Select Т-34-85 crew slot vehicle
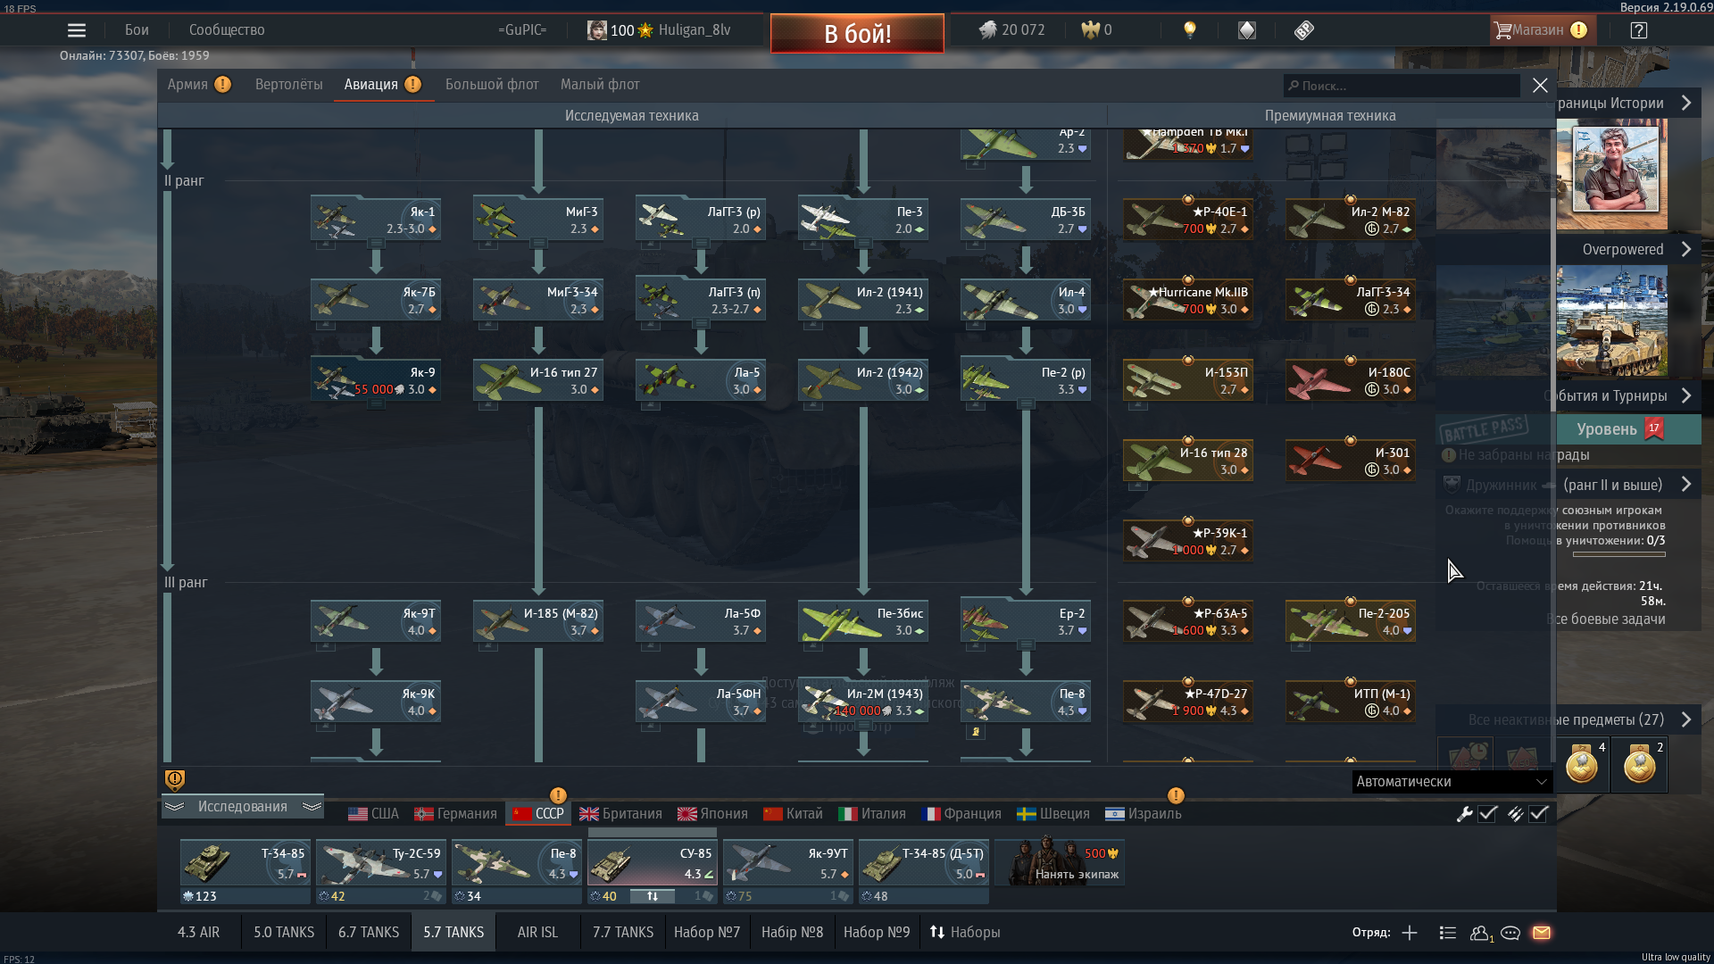Viewport: 1714px width, 964px height. [245, 863]
